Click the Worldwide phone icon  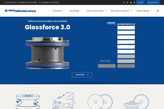pyautogui.click(x=40, y=2)
